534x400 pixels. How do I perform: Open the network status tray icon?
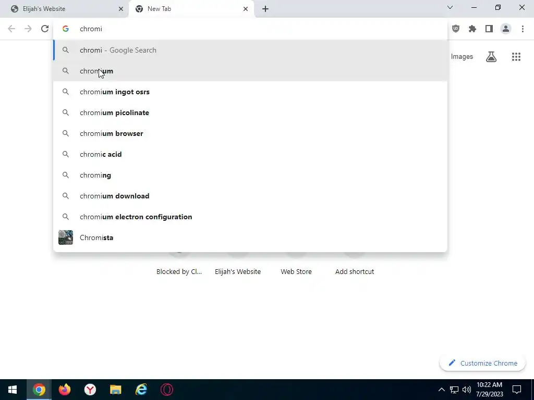[x=454, y=390]
